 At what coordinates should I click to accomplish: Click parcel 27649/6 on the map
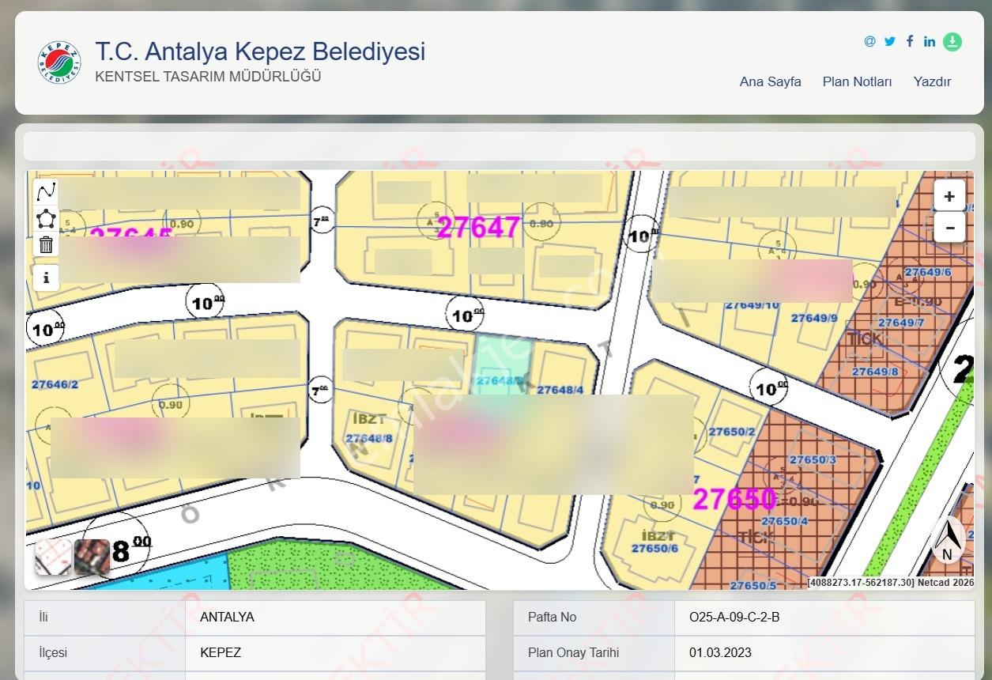pos(928,272)
